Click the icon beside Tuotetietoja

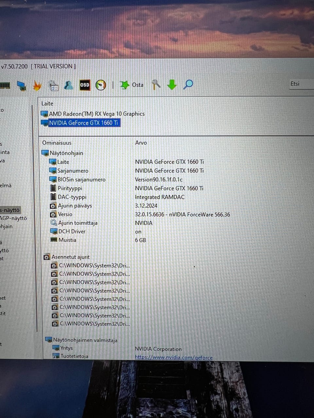[x=56, y=356]
